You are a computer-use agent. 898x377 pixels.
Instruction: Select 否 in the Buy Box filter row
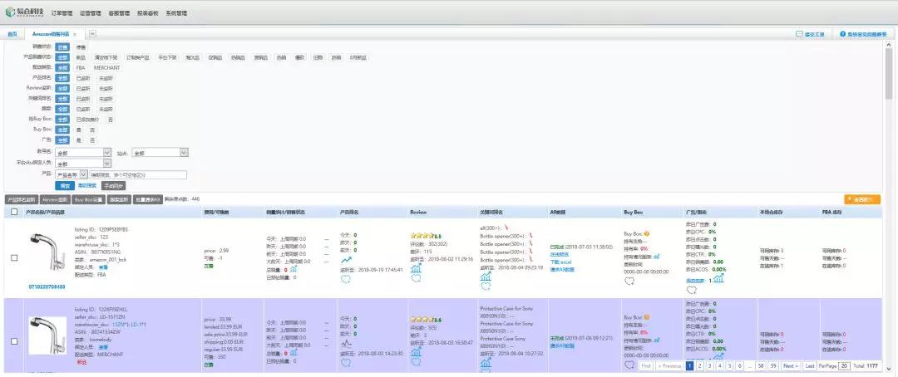pyautogui.click(x=92, y=130)
